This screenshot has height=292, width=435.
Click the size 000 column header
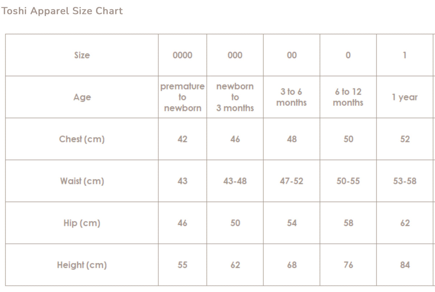point(235,55)
